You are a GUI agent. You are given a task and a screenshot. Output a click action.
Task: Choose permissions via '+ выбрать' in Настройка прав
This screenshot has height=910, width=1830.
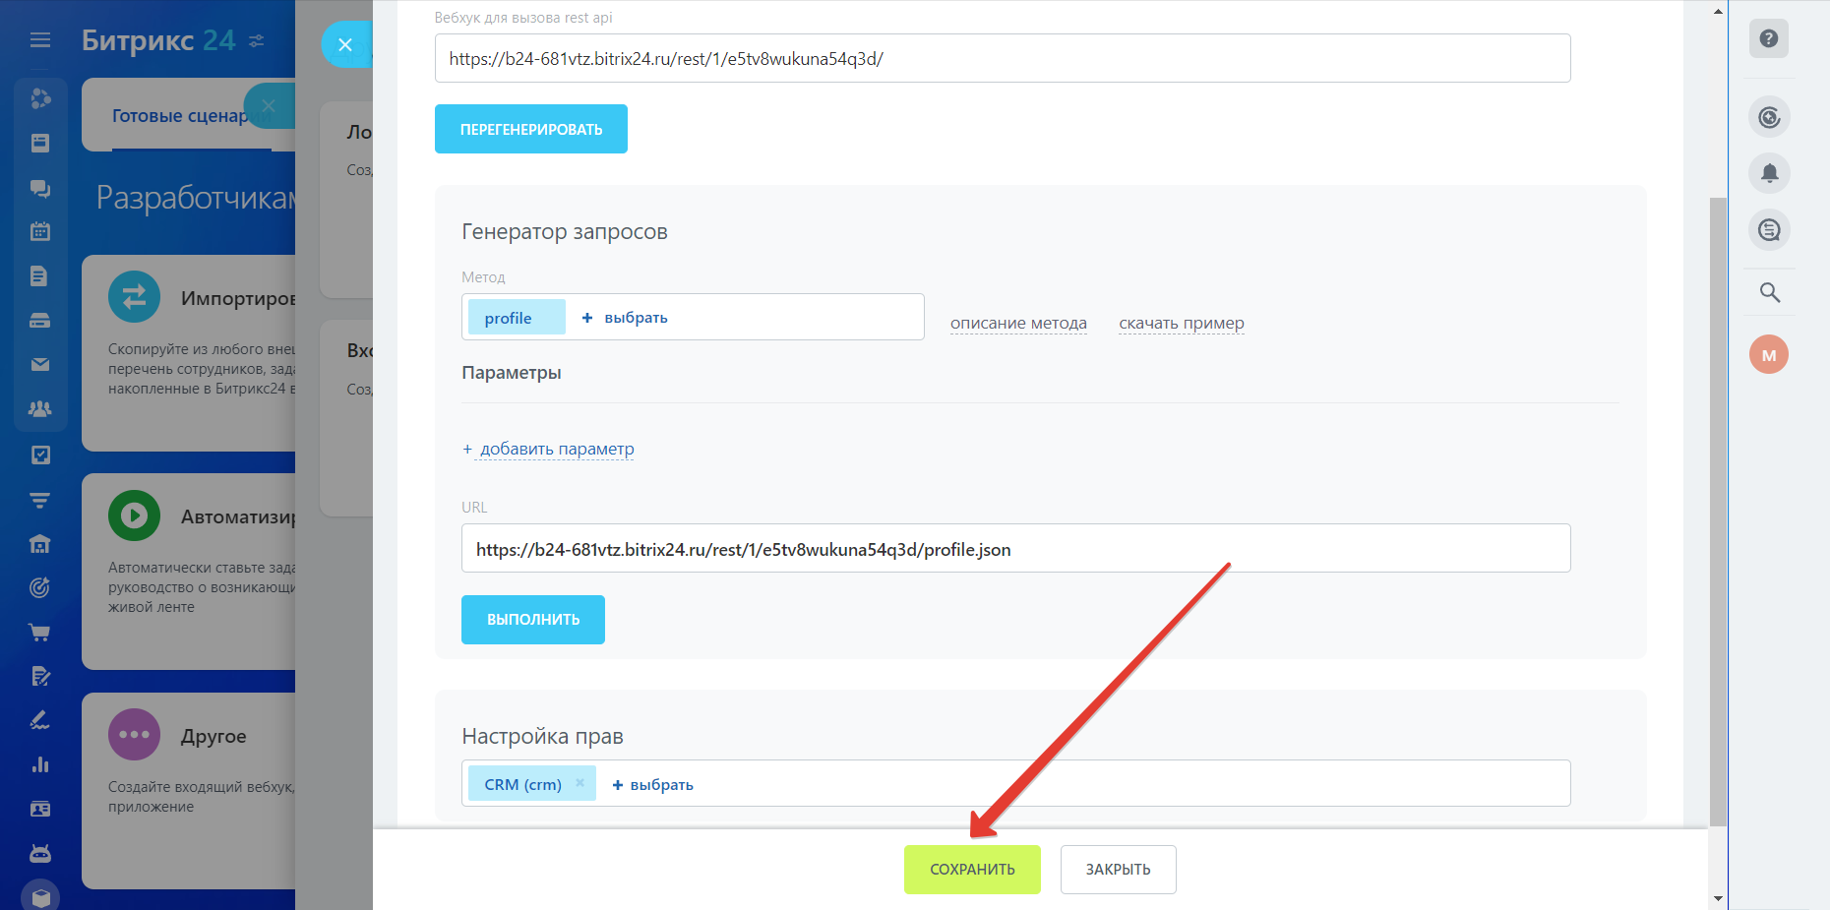(652, 785)
